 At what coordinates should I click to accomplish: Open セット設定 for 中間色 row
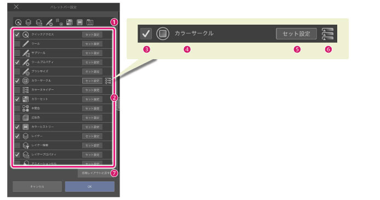point(92,108)
